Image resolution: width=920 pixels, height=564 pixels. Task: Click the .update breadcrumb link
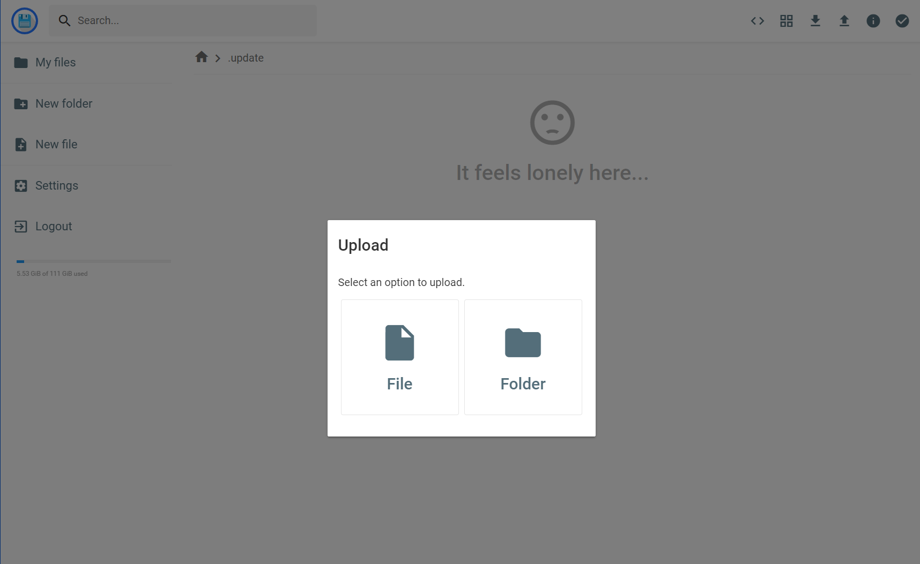(246, 58)
